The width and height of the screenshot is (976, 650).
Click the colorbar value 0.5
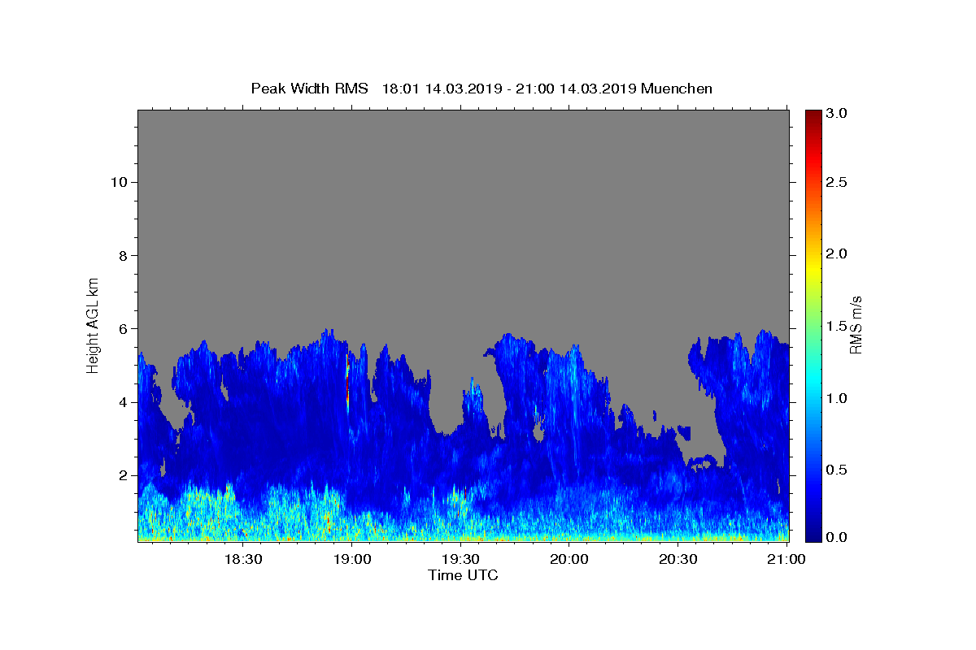(x=837, y=470)
